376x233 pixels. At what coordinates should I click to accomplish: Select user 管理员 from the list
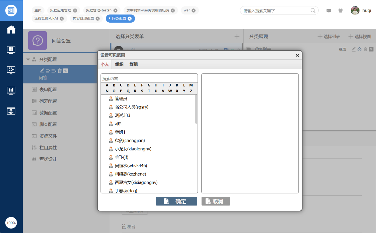[121, 99]
